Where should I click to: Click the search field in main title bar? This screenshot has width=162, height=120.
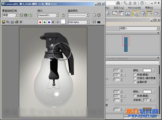tap(110, 3)
